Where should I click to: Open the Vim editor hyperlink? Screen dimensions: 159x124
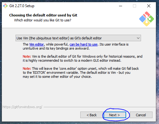pos(37,44)
